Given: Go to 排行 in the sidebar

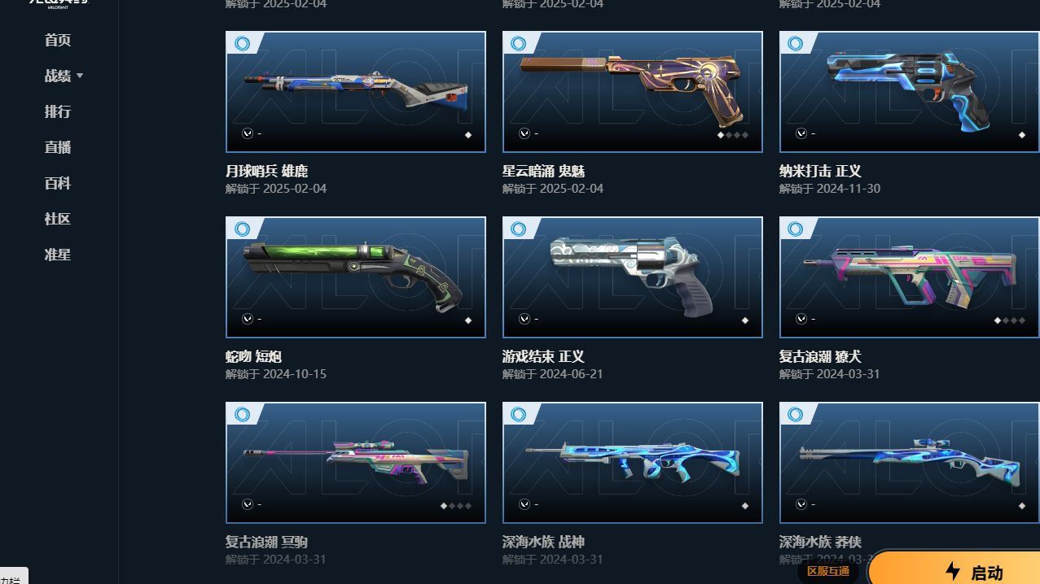Looking at the screenshot, I should tap(58, 111).
